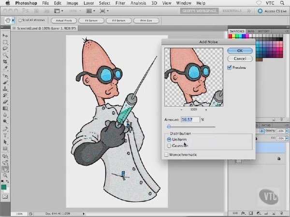The height and width of the screenshot is (217, 290).
Task: Enable the Monochromatic checkbox
Action: (166, 154)
